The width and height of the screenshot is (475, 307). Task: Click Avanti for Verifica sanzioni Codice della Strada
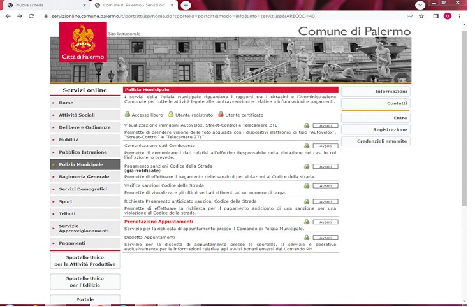325,186
